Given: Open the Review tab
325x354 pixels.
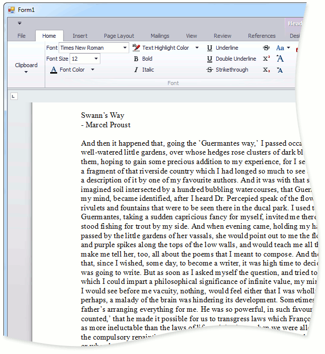Looking at the screenshot, I should coord(222,36).
